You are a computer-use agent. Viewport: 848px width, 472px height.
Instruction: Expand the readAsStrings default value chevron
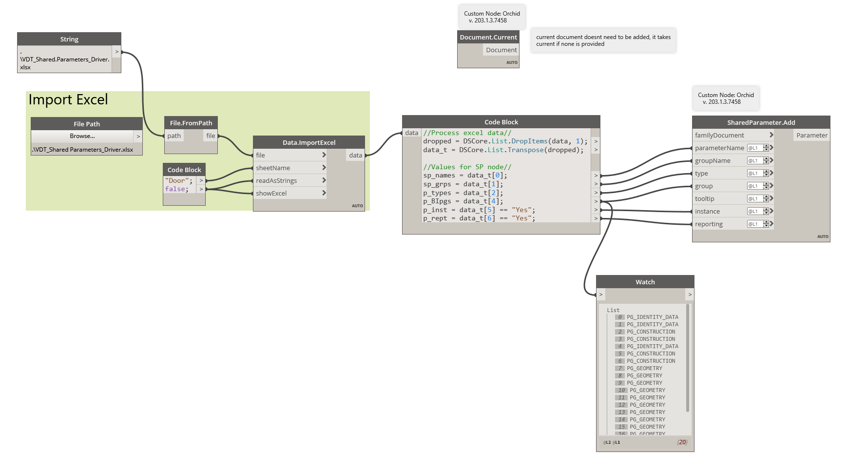(x=323, y=180)
